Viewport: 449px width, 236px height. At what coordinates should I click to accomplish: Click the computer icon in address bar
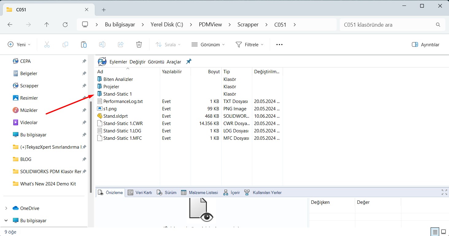pyautogui.click(x=85, y=25)
